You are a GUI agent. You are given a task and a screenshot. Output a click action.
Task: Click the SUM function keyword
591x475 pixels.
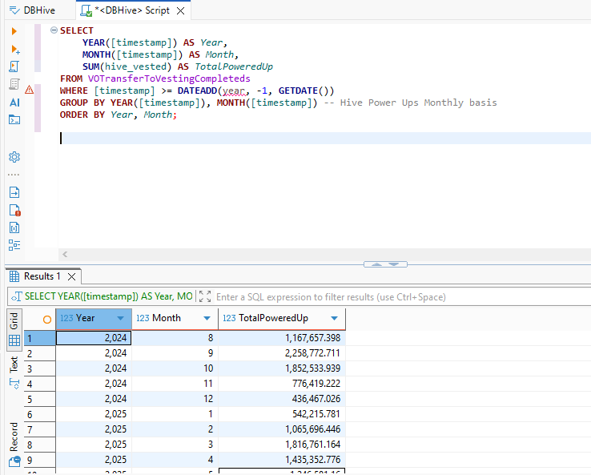[90, 66]
